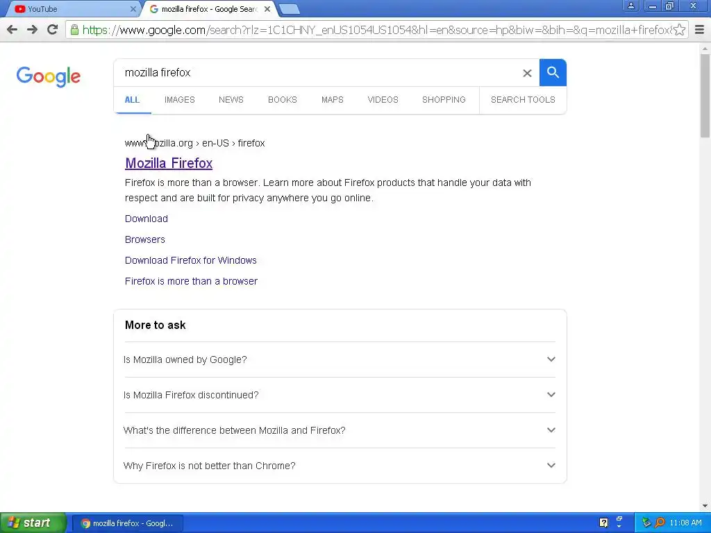Open a new tab with the new tab button
This screenshot has height=533, width=711.
(290, 9)
